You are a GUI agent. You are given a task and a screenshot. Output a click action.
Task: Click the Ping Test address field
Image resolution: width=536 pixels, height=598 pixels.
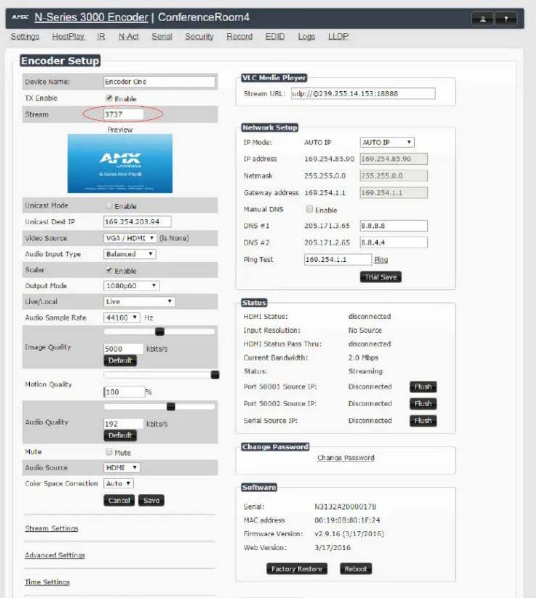(x=337, y=259)
